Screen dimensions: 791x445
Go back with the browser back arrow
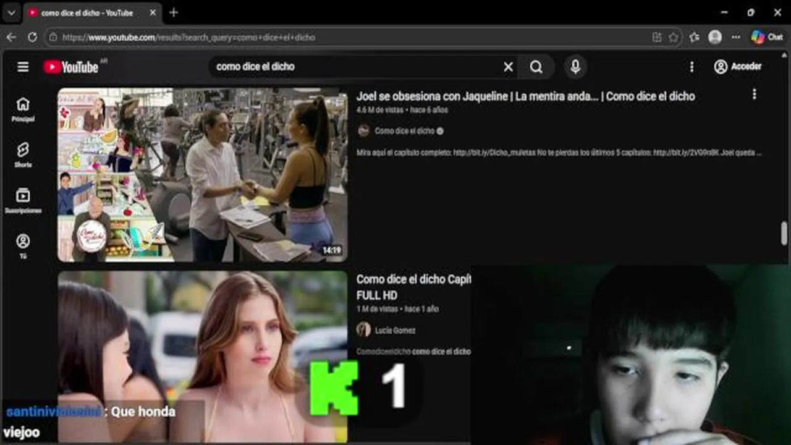11,37
